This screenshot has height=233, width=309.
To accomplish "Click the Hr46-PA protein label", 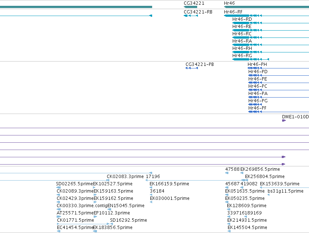I will (258, 94).
